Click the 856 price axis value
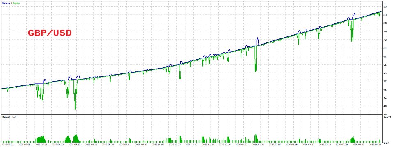The height and width of the screenshot is (147, 394). point(385,15)
